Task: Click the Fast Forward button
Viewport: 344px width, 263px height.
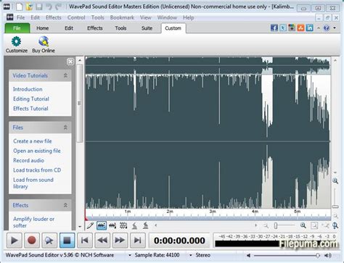Action: tap(120, 241)
